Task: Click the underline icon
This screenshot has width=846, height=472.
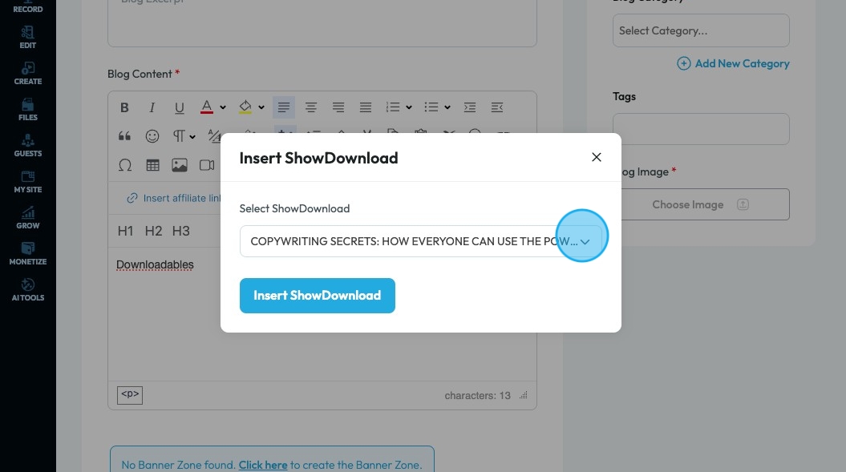Action: [x=179, y=107]
